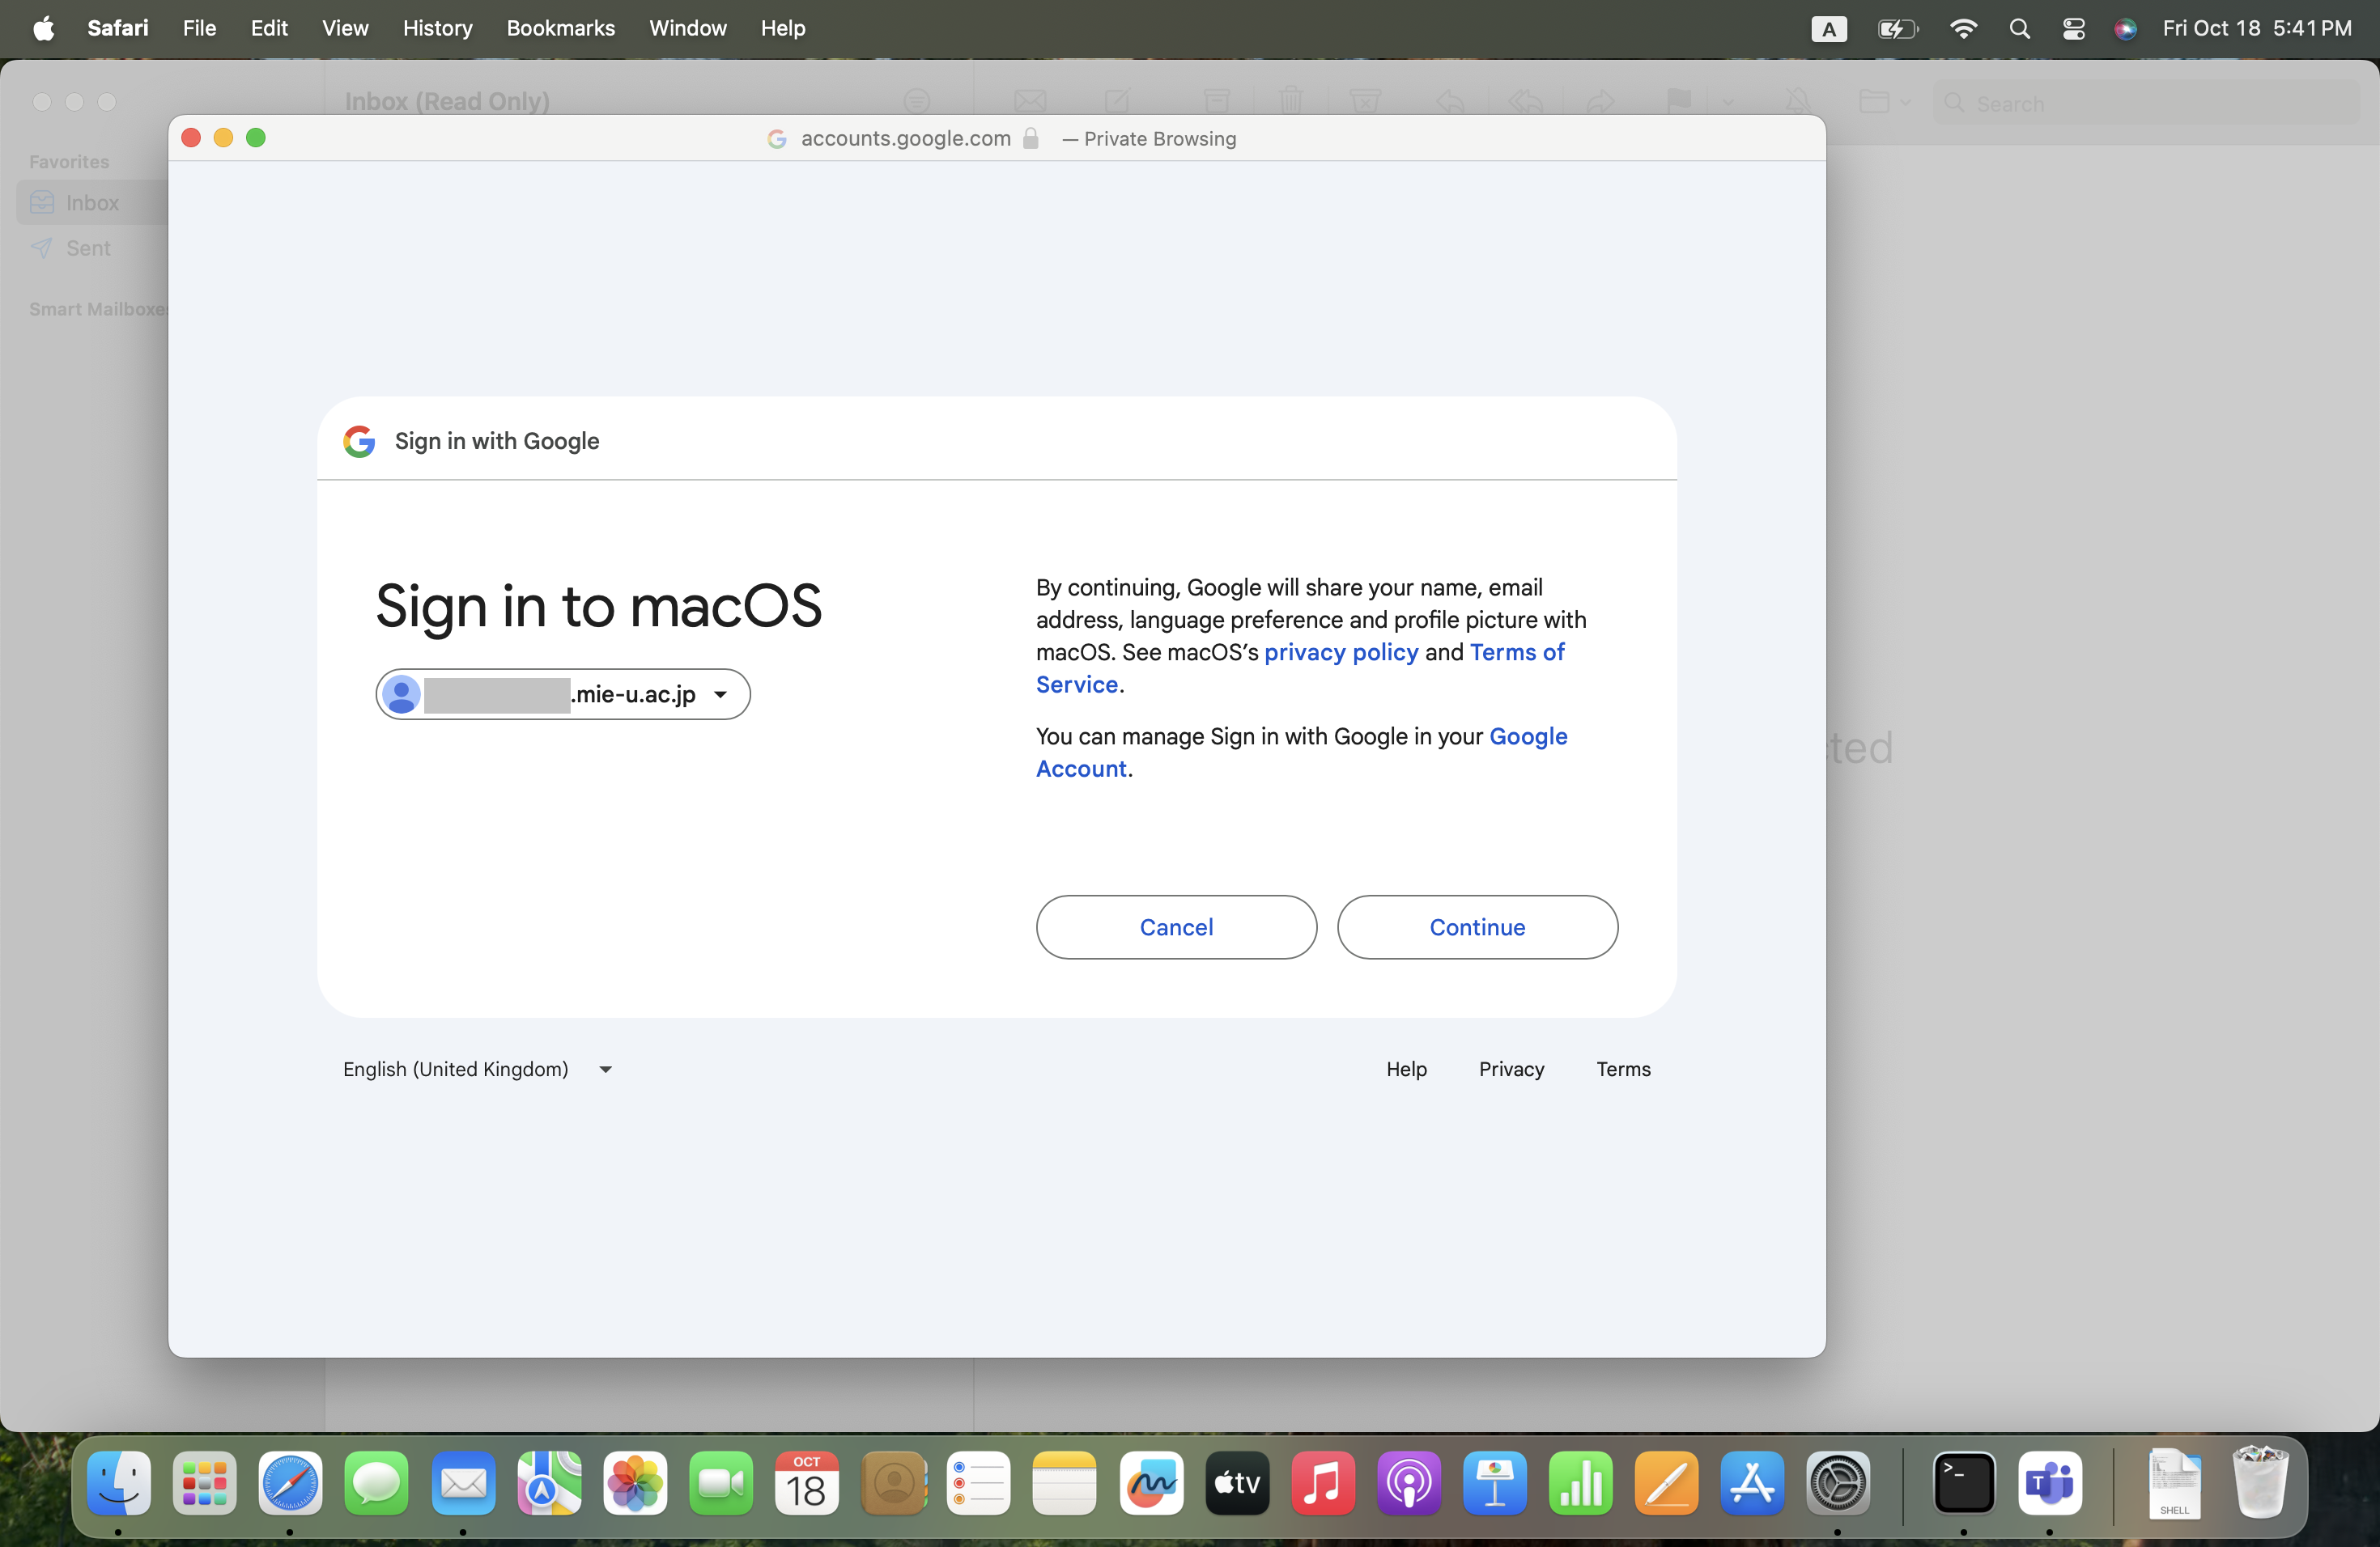Click the input source A icon in menu bar
Viewport: 2380px width, 1547px height.
1829,28
